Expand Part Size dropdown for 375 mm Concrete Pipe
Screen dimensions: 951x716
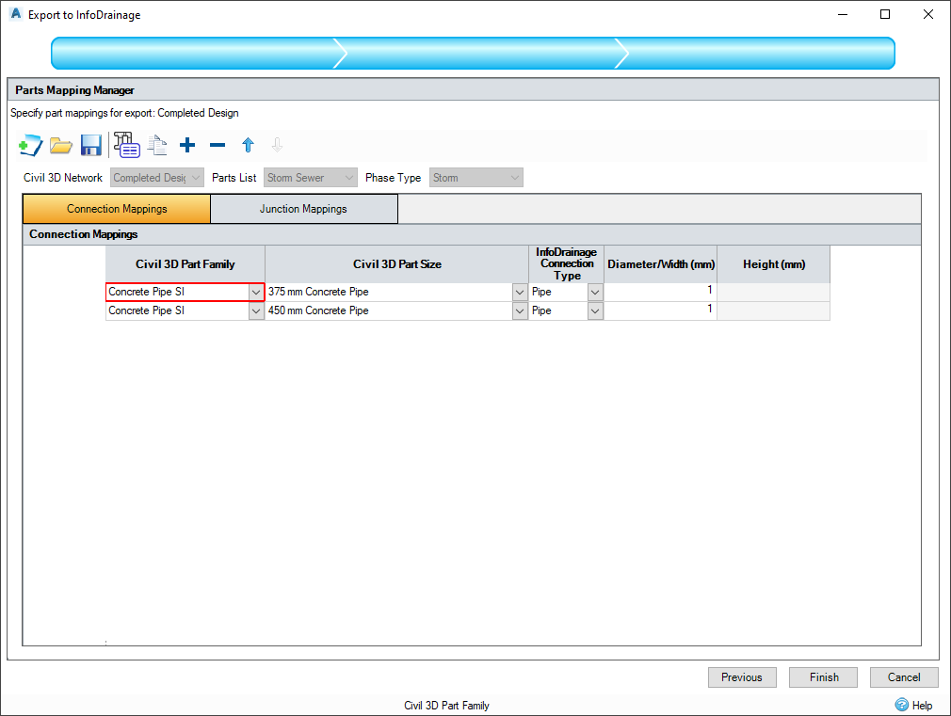click(x=520, y=293)
